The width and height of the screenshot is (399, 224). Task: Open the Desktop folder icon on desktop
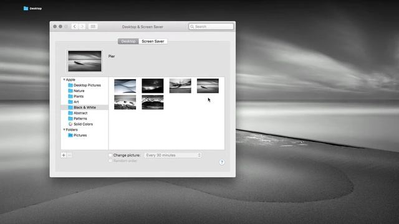26,8
